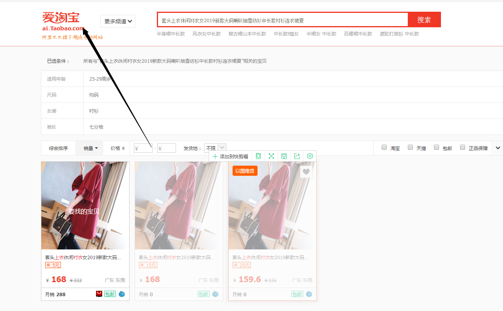Open suggested search 百褶裙中长款
This screenshot has width=503, height=311.
tap(358, 34)
